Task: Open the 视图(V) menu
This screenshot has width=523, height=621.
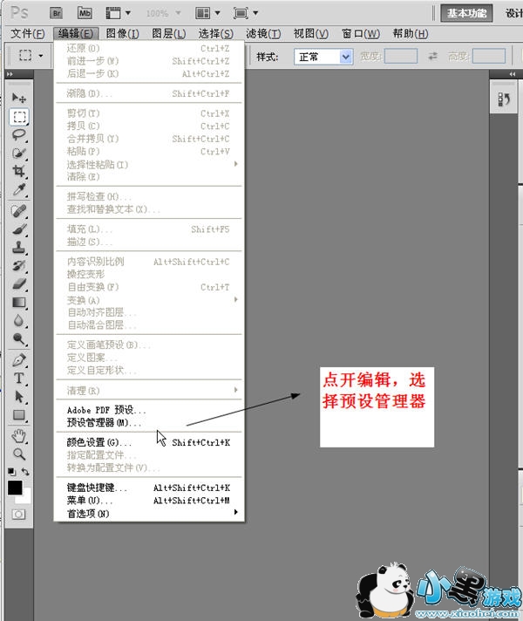Action: 311,34
